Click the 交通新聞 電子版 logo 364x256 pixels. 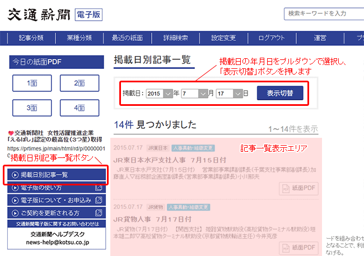pos(54,15)
